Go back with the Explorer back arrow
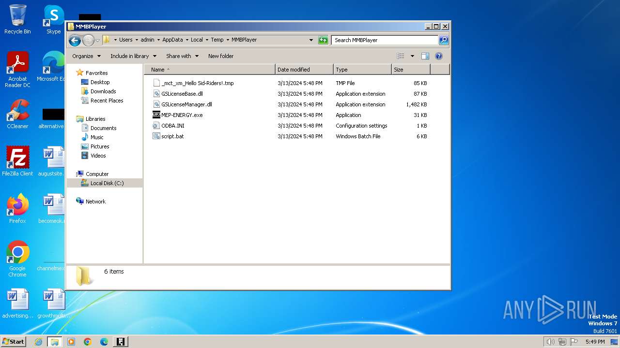The width and height of the screenshot is (620, 348). 75,40
